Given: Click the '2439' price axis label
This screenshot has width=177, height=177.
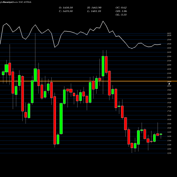Looking at the screenshot, I should point(169,52).
